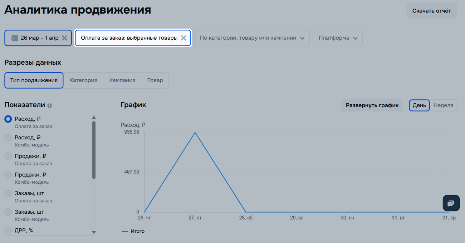Image resolution: width=465 pixels, height=243 pixels.
Task: Open the support chat bubble
Action: (x=451, y=203)
